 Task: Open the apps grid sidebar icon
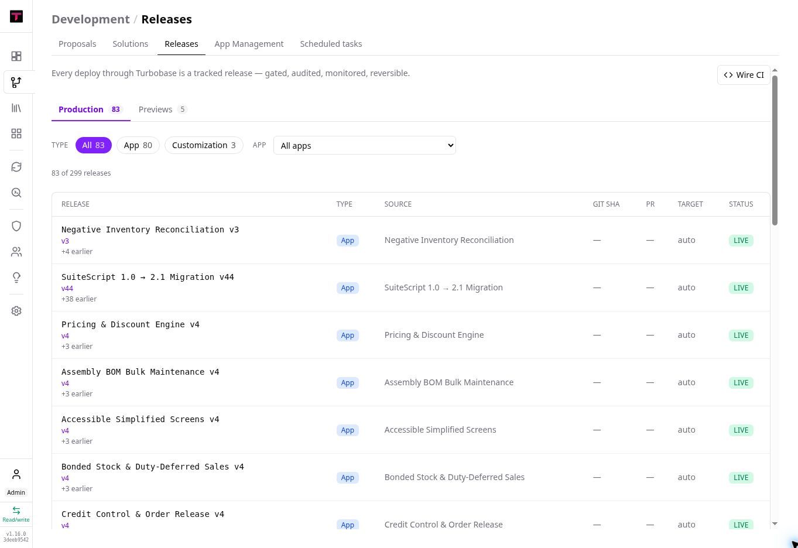[x=16, y=133]
